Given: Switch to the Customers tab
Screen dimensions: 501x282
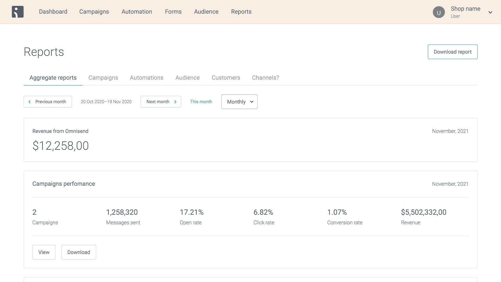Looking at the screenshot, I should [226, 78].
